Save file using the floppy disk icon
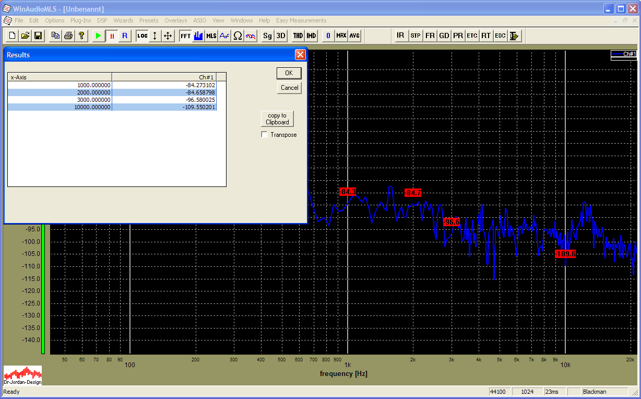 pyautogui.click(x=38, y=36)
